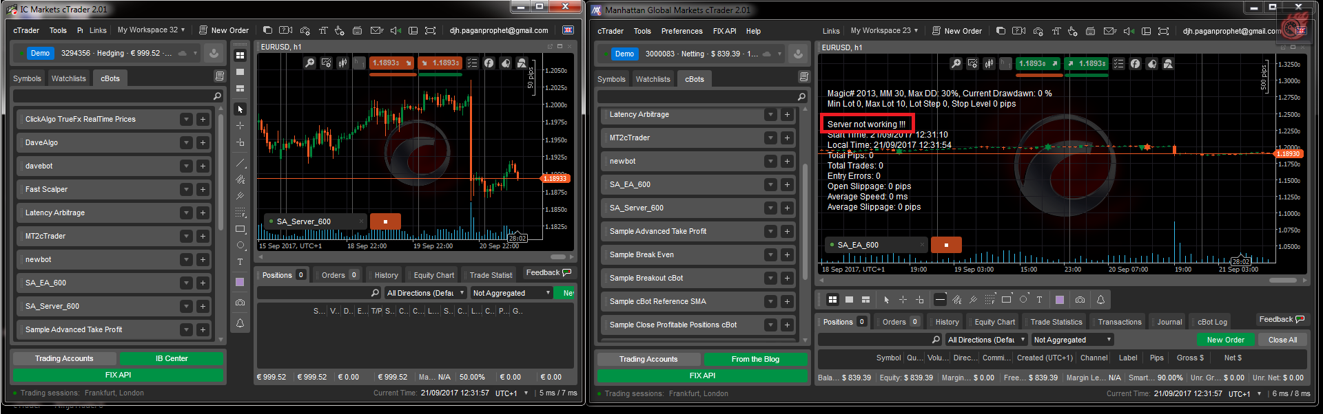
Task: Toggle single-chart layout in Manhattan drawing toolbar
Action: 849,300
